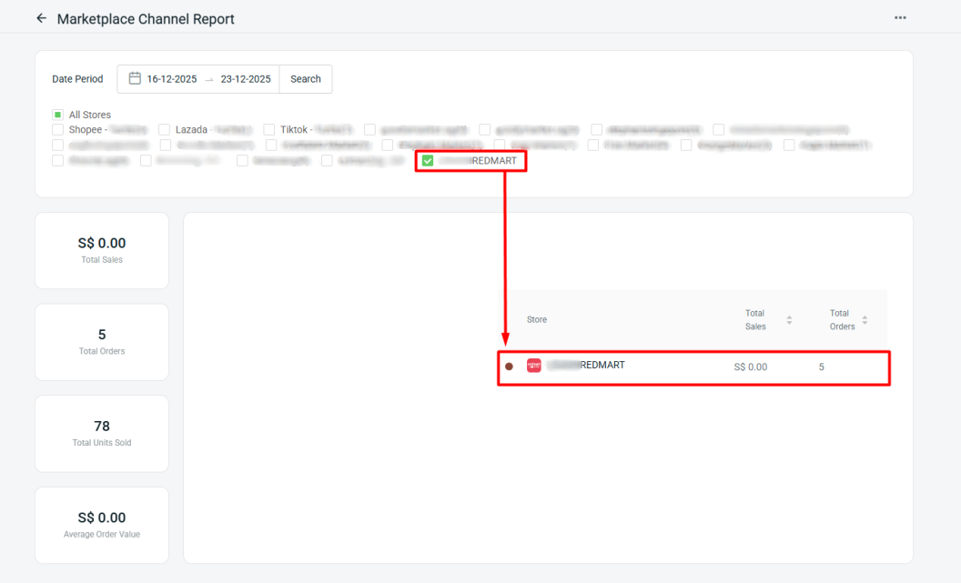Click the brown color dot beside REDMART
This screenshot has height=583, width=961.
[x=510, y=367]
